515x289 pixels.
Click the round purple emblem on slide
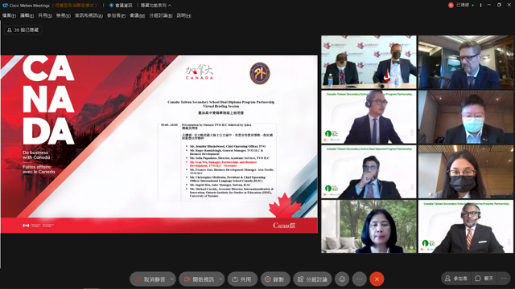pos(260,73)
